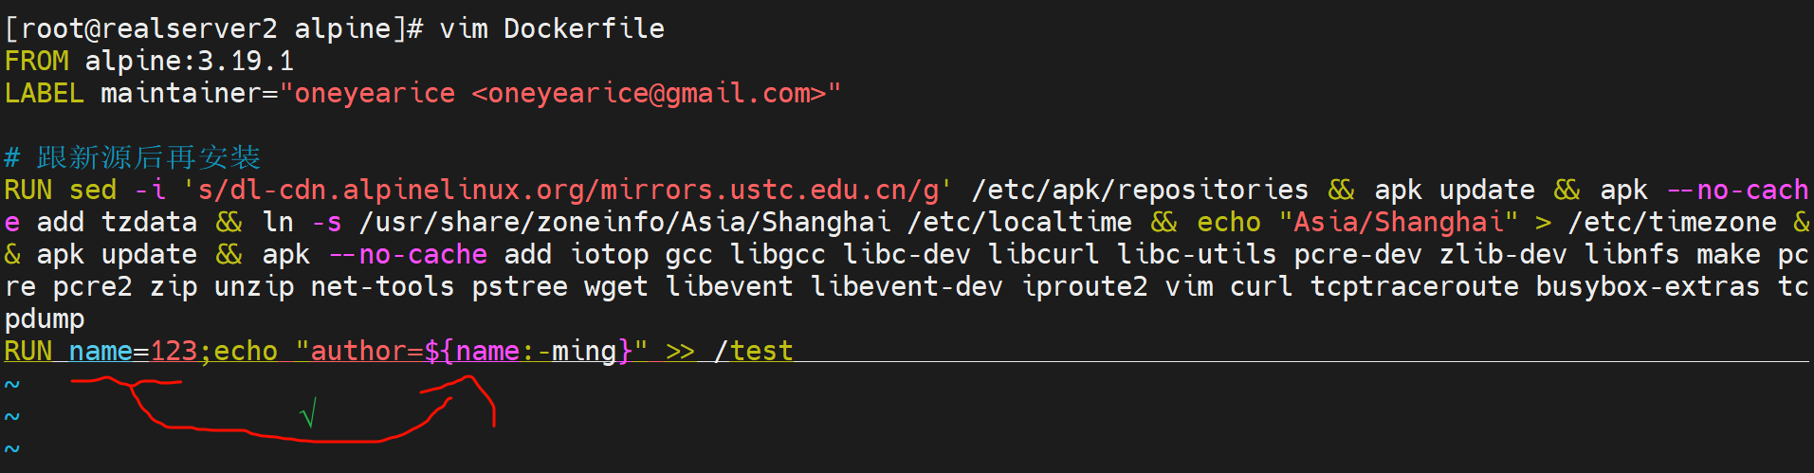Place cursor on the FROM keyword
The height and width of the screenshot is (473, 1814).
coord(36,62)
